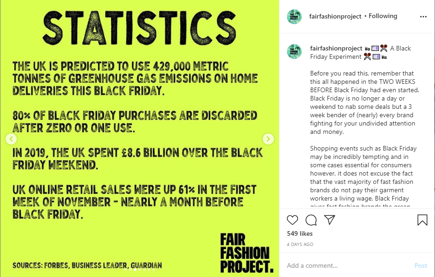Click the fairfashionproject avatar in the post header
The width and height of the screenshot is (435, 277).
coord(294,17)
